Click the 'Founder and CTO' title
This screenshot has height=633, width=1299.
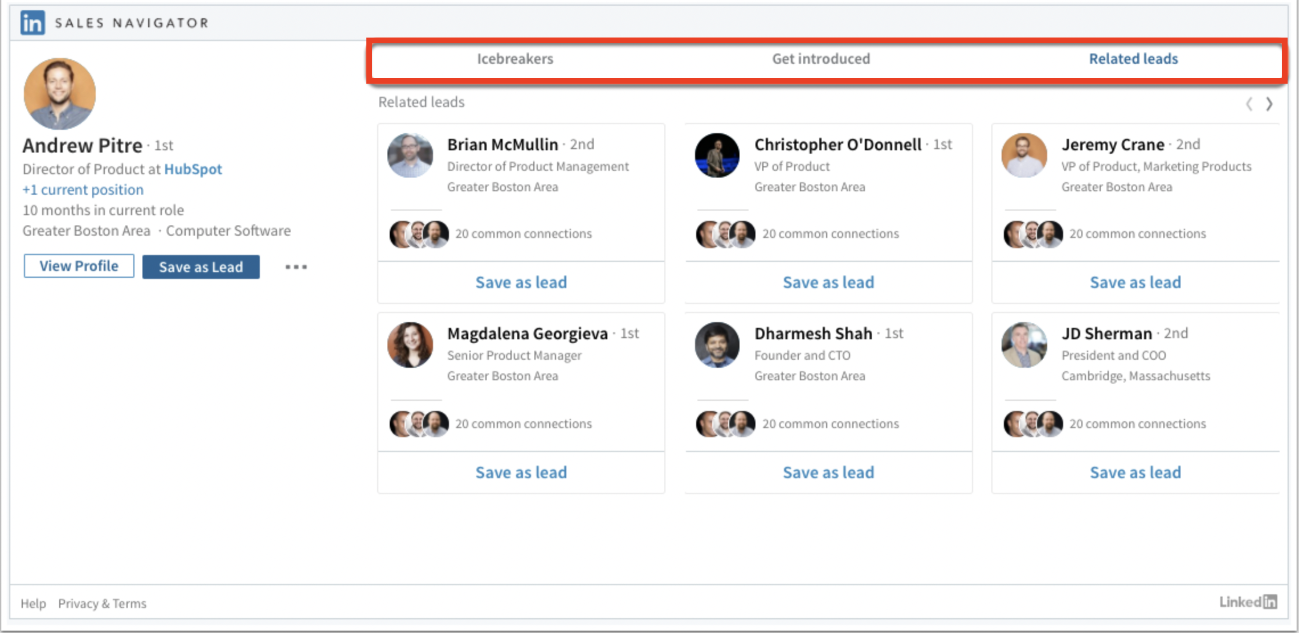(x=802, y=355)
